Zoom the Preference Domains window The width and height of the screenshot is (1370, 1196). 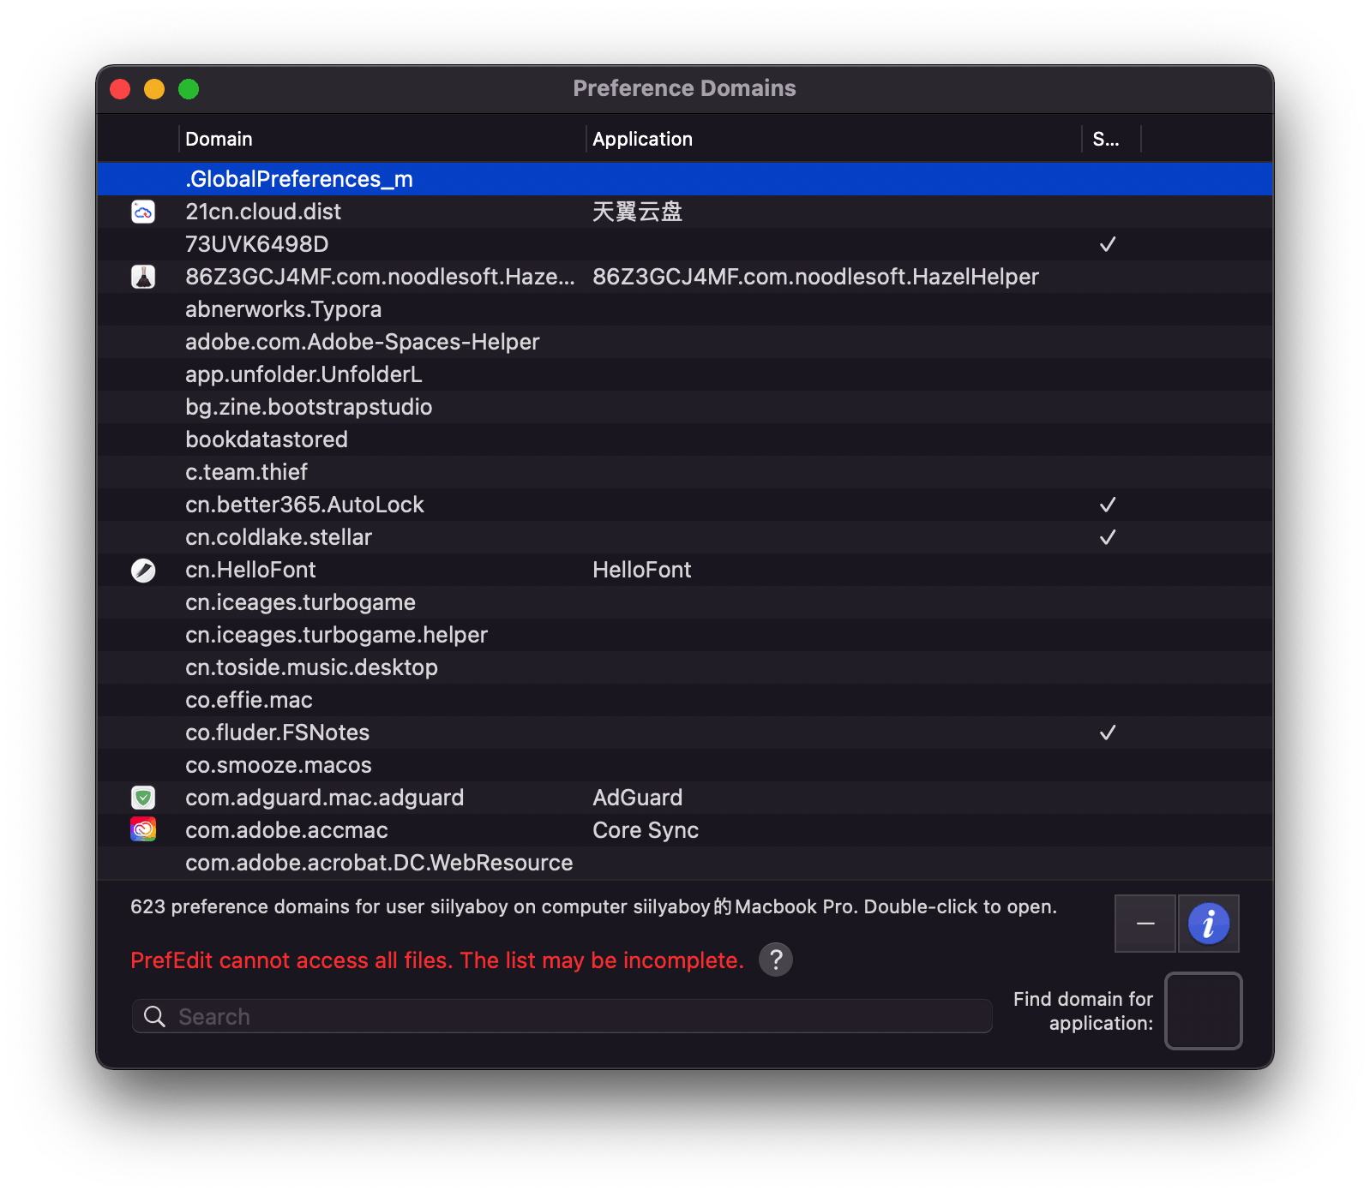point(189,89)
